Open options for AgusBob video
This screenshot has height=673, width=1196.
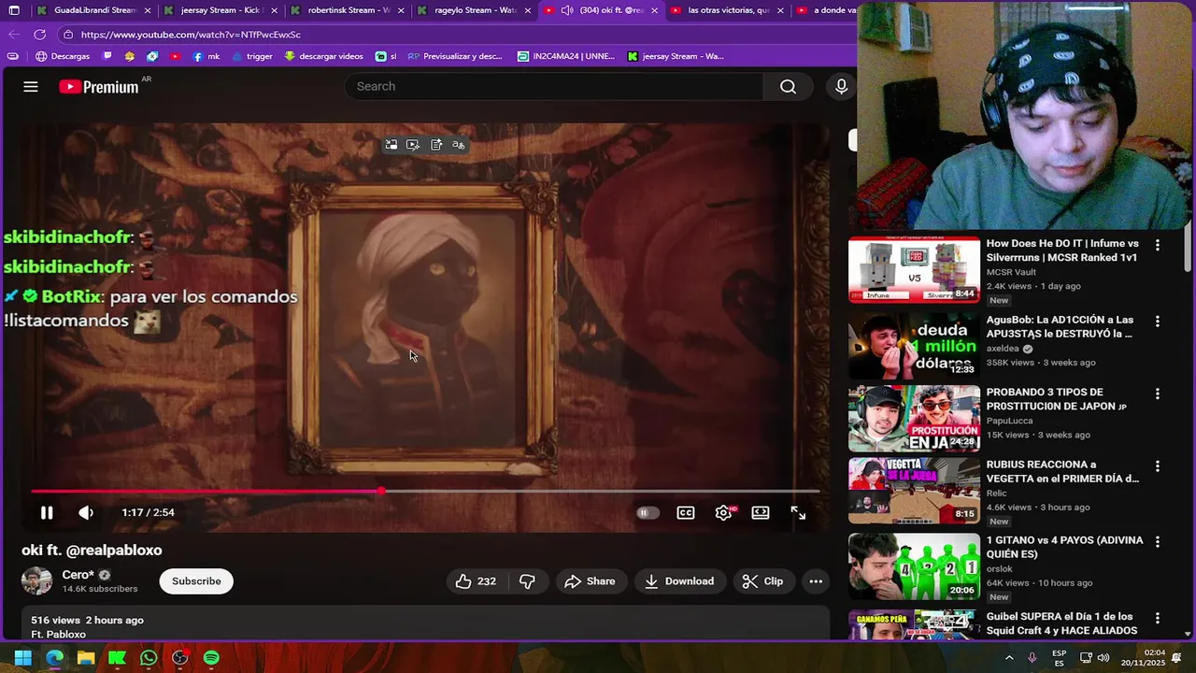coord(1157,321)
